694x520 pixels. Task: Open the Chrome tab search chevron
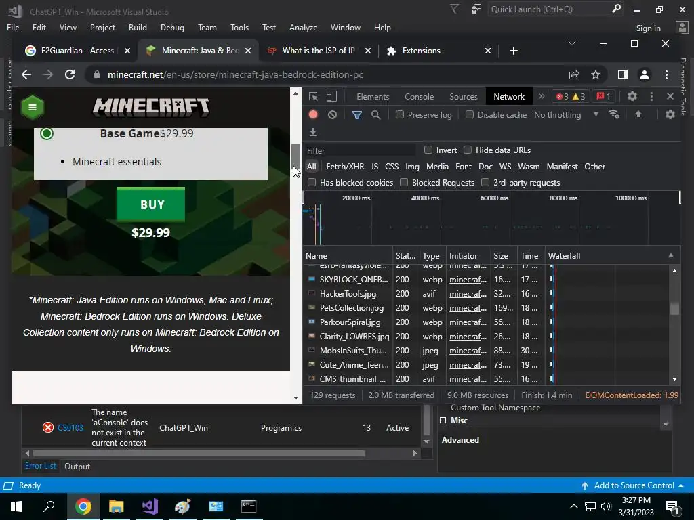click(572, 43)
